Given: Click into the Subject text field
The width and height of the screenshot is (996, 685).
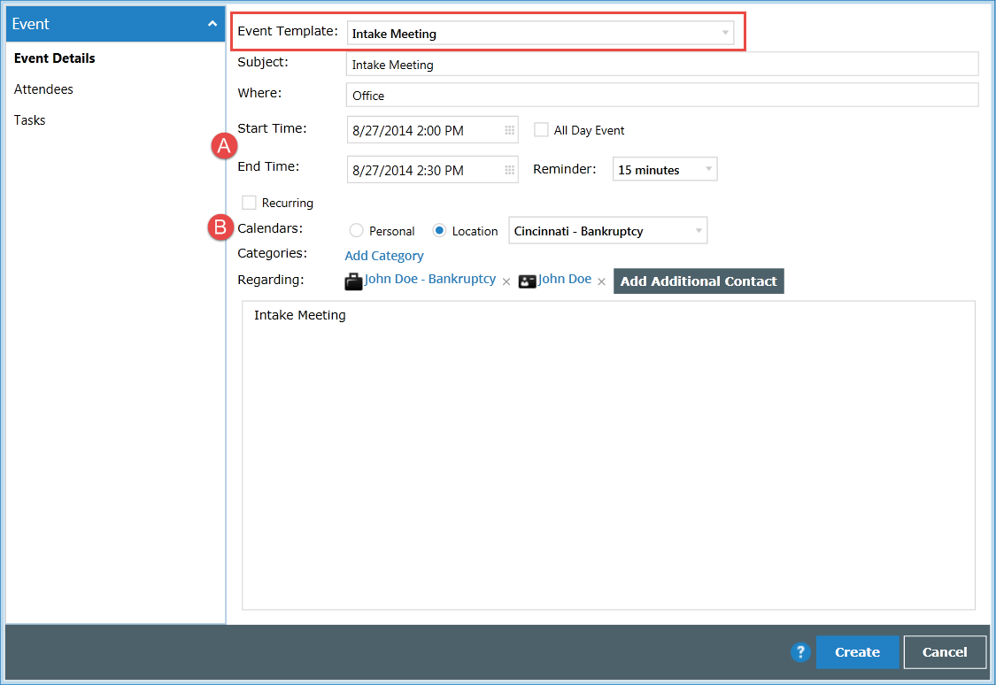Looking at the screenshot, I should click(x=660, y=65).
